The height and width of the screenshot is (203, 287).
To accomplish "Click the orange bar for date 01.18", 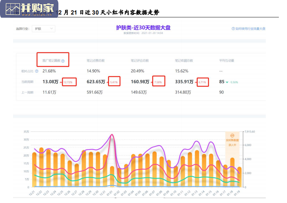I will coord(232,173).
